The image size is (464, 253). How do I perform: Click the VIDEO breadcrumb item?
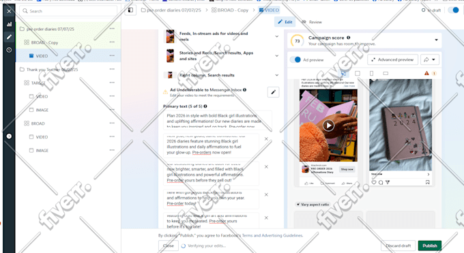pos(269,10)
